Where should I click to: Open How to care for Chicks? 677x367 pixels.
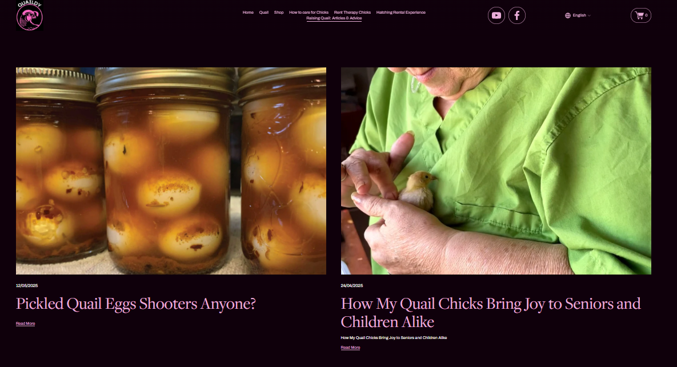[x=309, y=13]
